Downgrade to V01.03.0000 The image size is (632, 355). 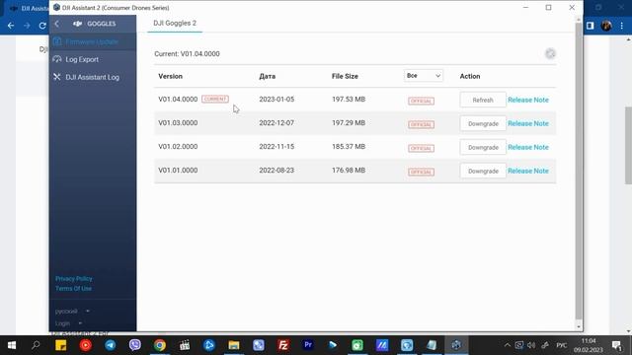tap(483, 123)
